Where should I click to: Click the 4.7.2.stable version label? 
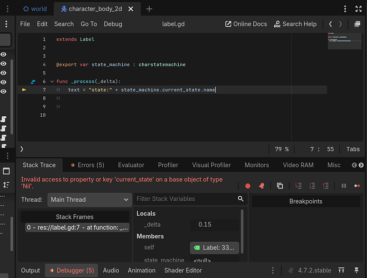pyautogui.click(x=314, y=270)
